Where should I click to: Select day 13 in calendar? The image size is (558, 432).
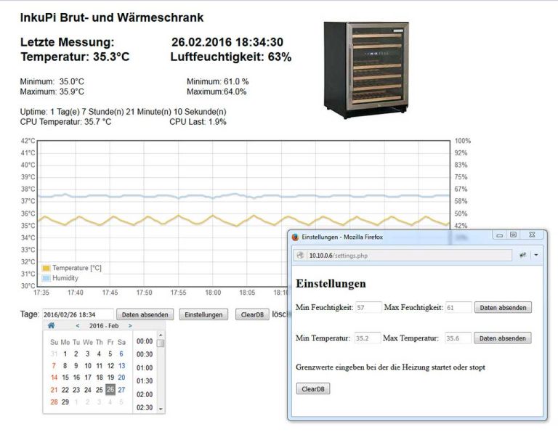click(122, 366)
